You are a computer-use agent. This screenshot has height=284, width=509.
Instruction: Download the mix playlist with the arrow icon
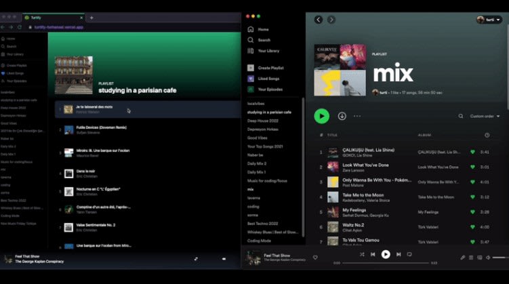[342, 116]
